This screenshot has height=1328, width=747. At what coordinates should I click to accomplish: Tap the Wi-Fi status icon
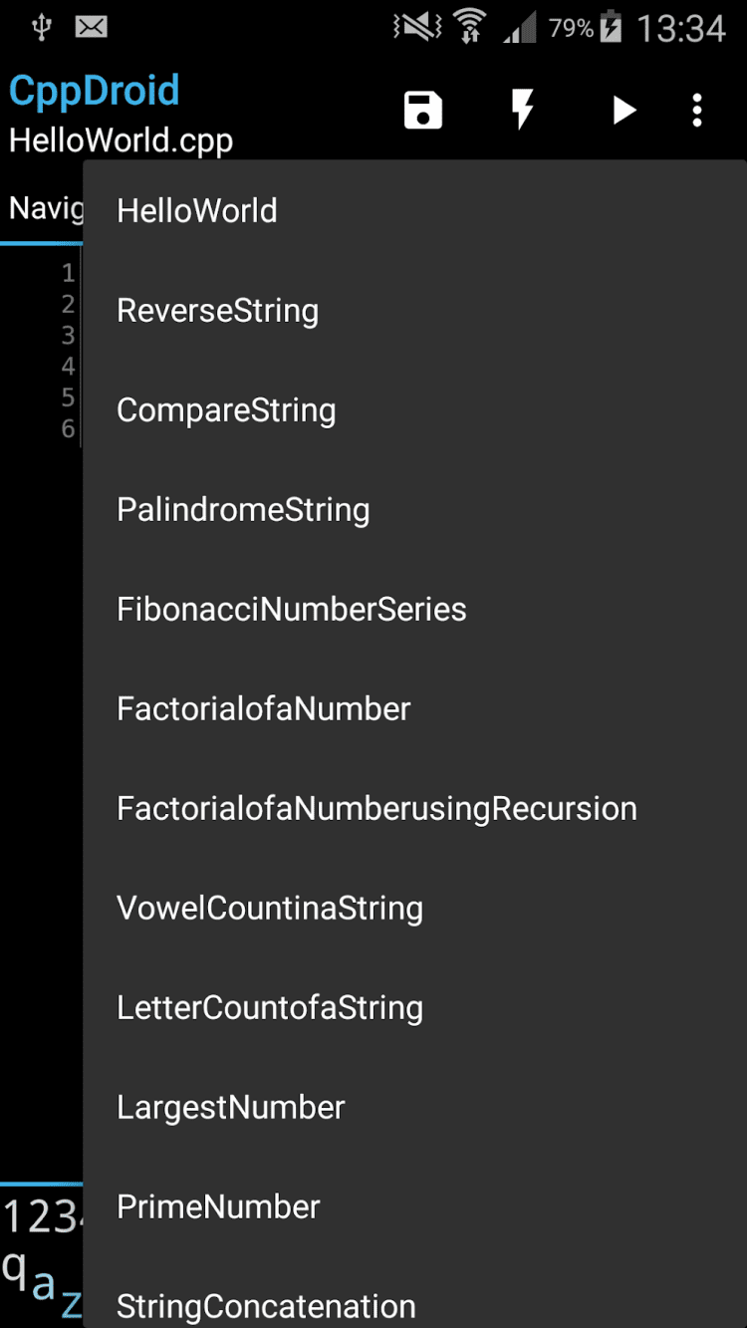(x=468, y=28)
